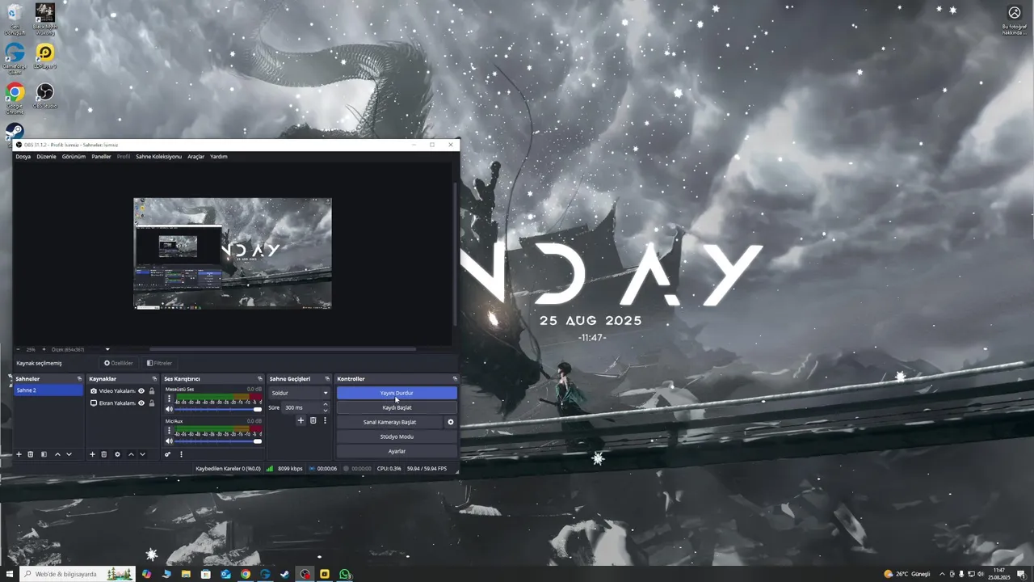Add a new scene with the Sahneler plus icon

[19, 454]
